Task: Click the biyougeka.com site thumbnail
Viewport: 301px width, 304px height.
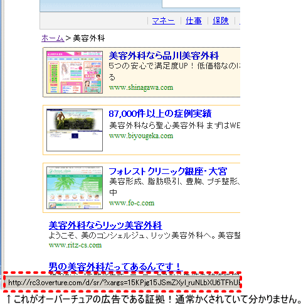Action: (x=75, y=130)
